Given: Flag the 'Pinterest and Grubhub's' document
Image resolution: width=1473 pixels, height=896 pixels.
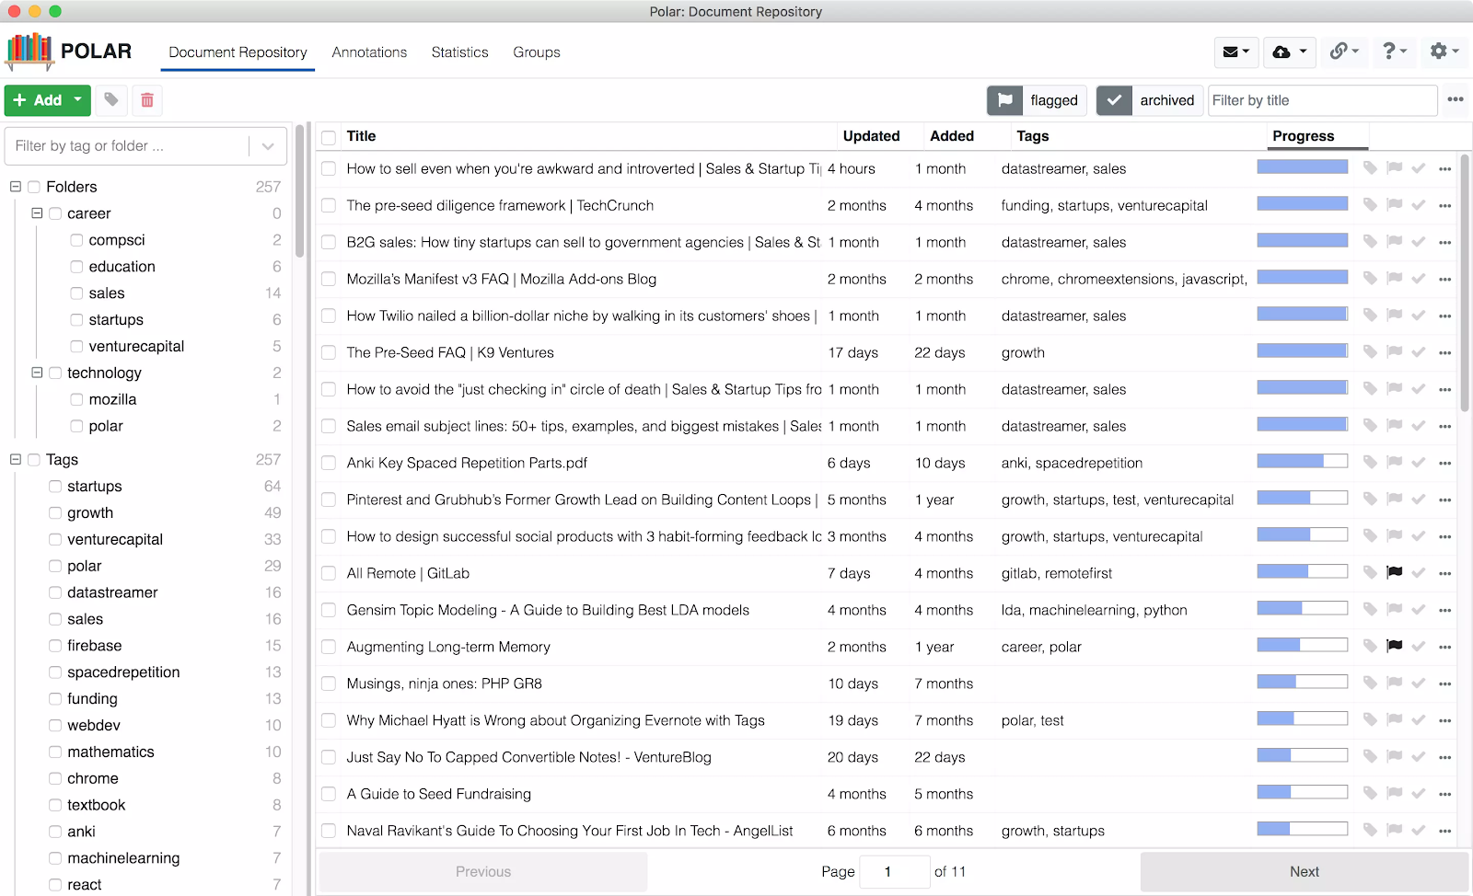Looking at the screenshot, I should (1395, 500).
